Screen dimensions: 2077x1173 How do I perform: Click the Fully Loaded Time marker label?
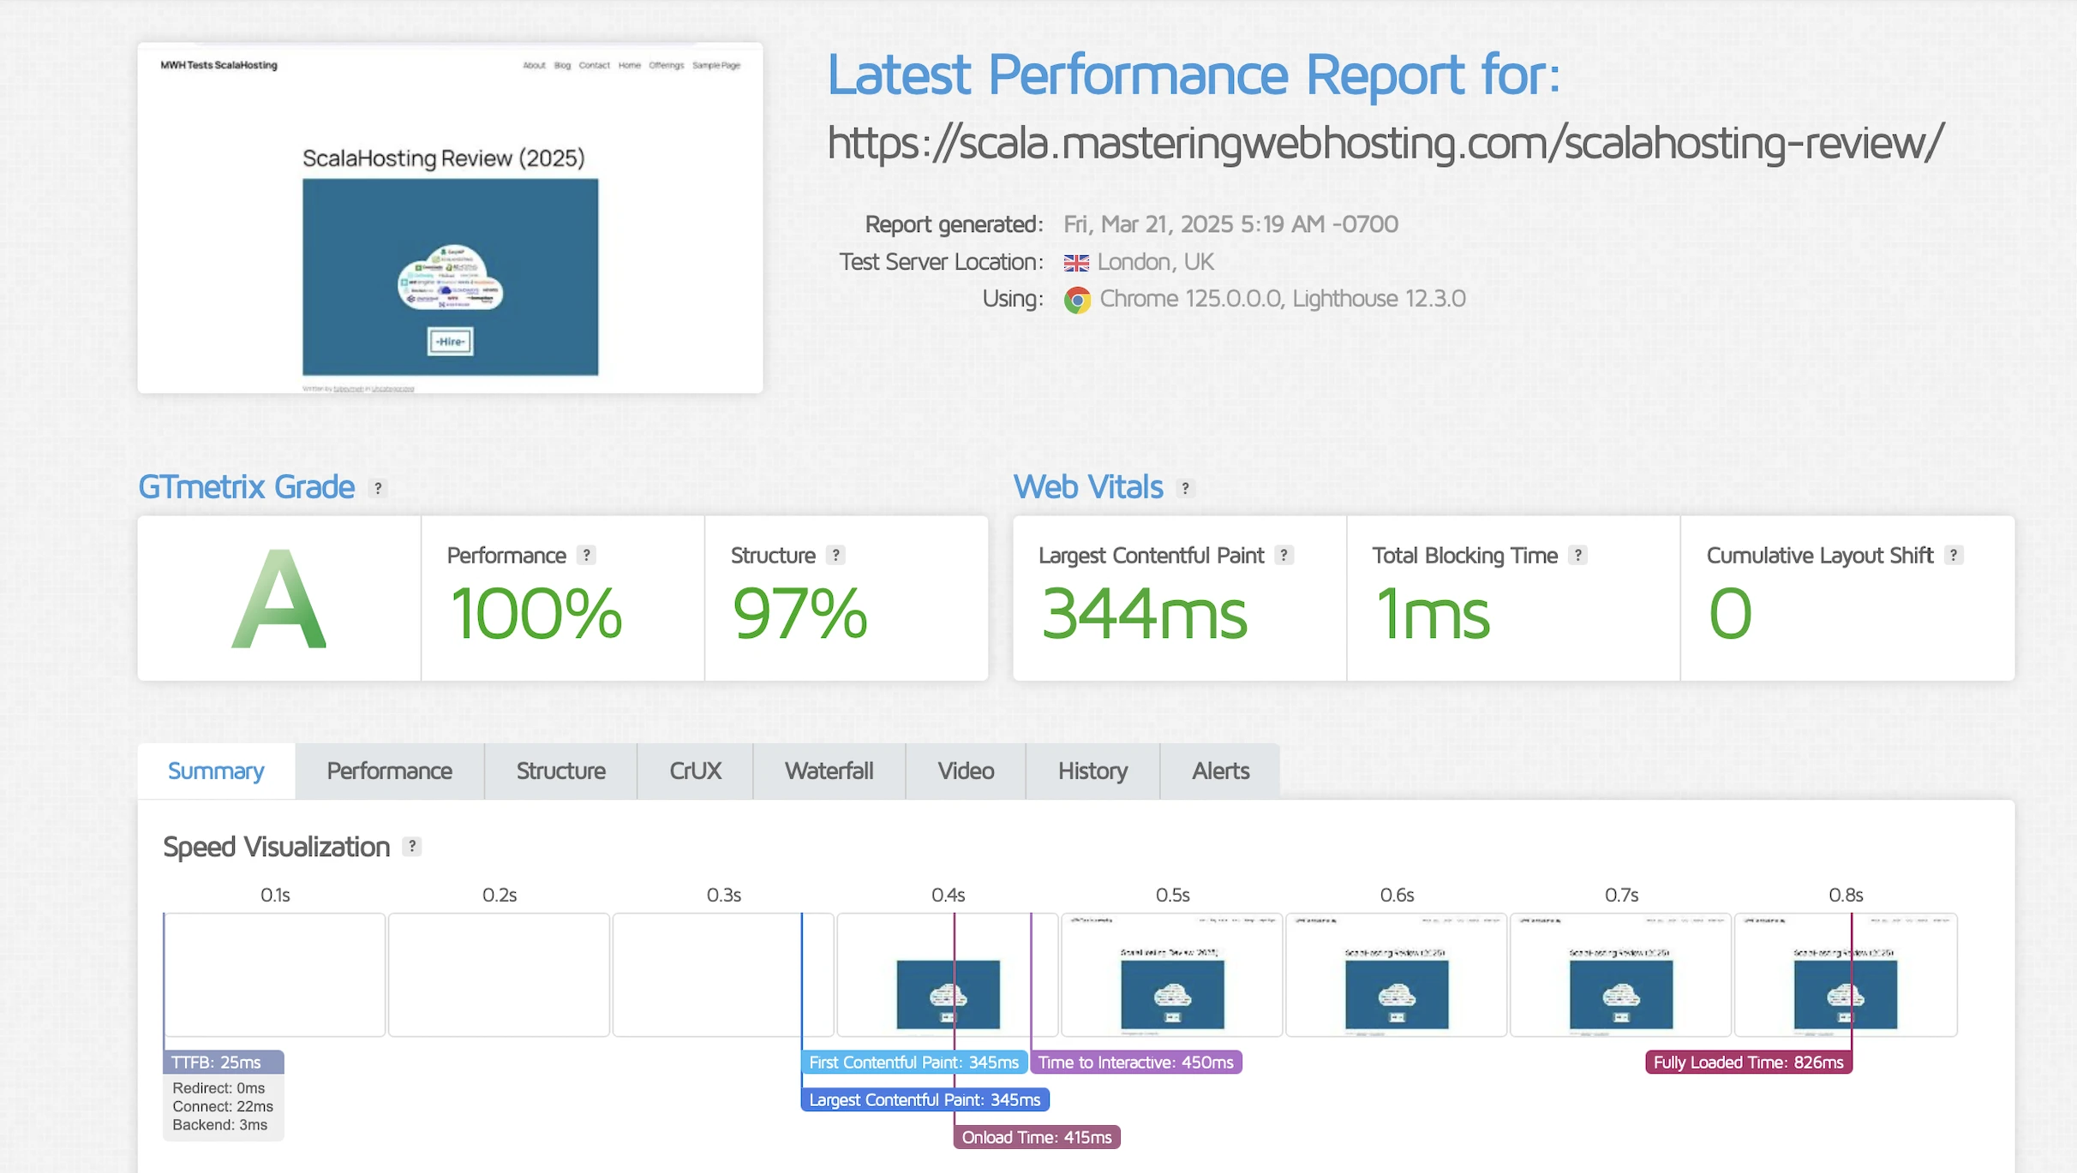(x=1748, y=1062)
